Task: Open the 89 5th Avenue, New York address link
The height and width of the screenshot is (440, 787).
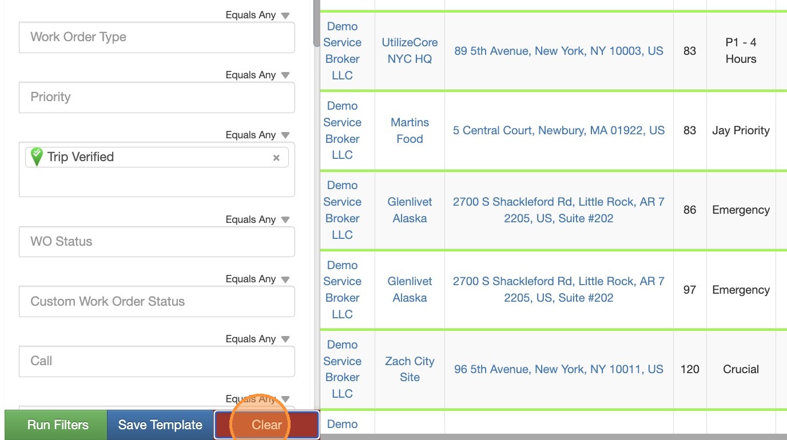Action: click(559, 51)
